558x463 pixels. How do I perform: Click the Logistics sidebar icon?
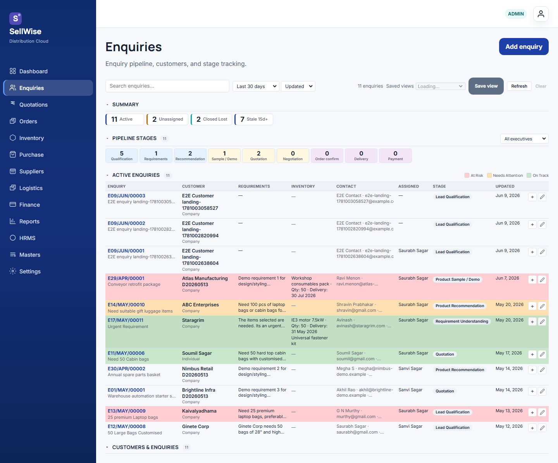13,188
